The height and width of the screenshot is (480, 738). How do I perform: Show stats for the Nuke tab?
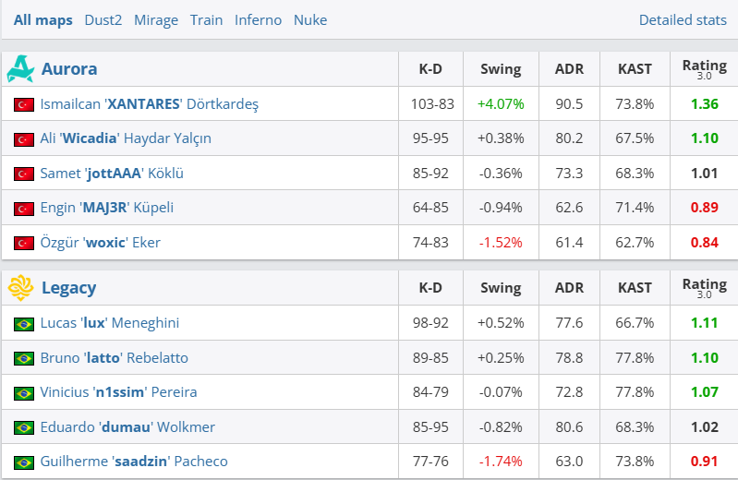[x=310, y=19]
